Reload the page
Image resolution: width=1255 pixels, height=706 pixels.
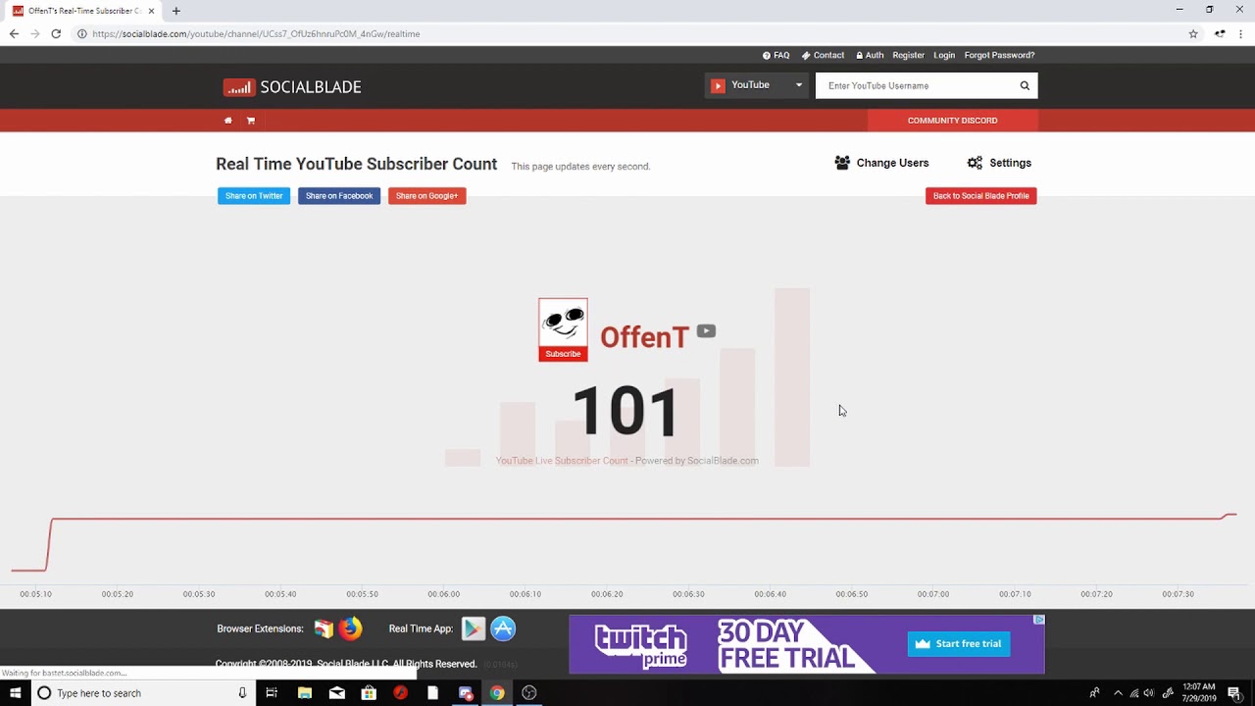point(56,33)
